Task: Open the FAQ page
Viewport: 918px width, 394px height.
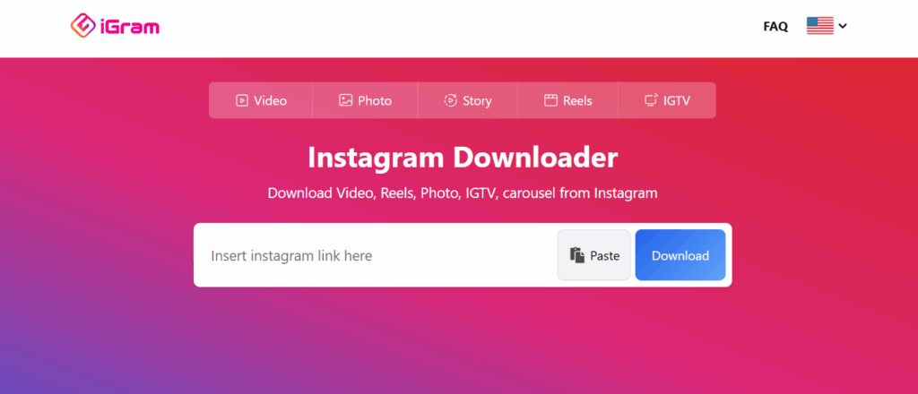Action: coord(775,26)
